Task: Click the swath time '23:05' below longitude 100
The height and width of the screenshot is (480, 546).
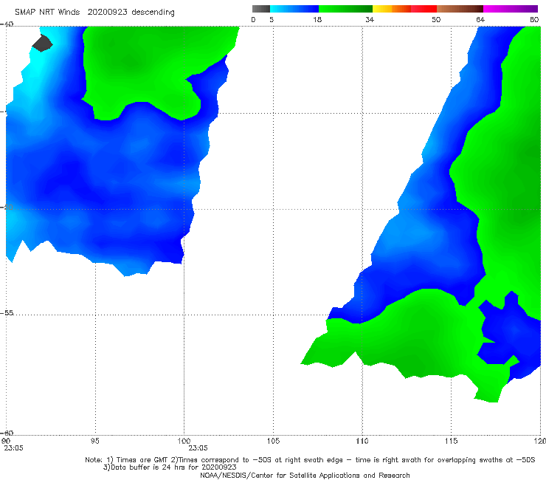Action: pyautogui.click(x=198, y=448)
